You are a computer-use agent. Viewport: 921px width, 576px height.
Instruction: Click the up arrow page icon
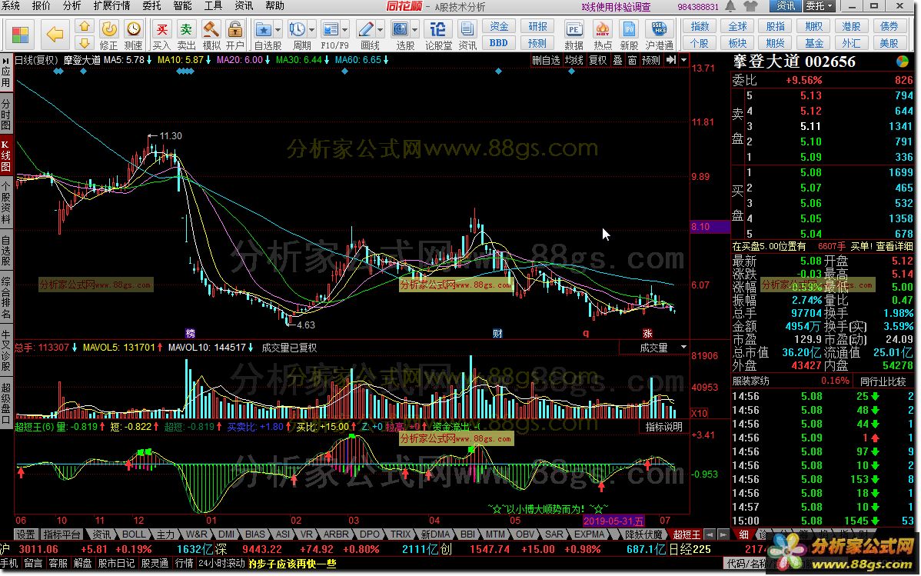coord(85,26)
